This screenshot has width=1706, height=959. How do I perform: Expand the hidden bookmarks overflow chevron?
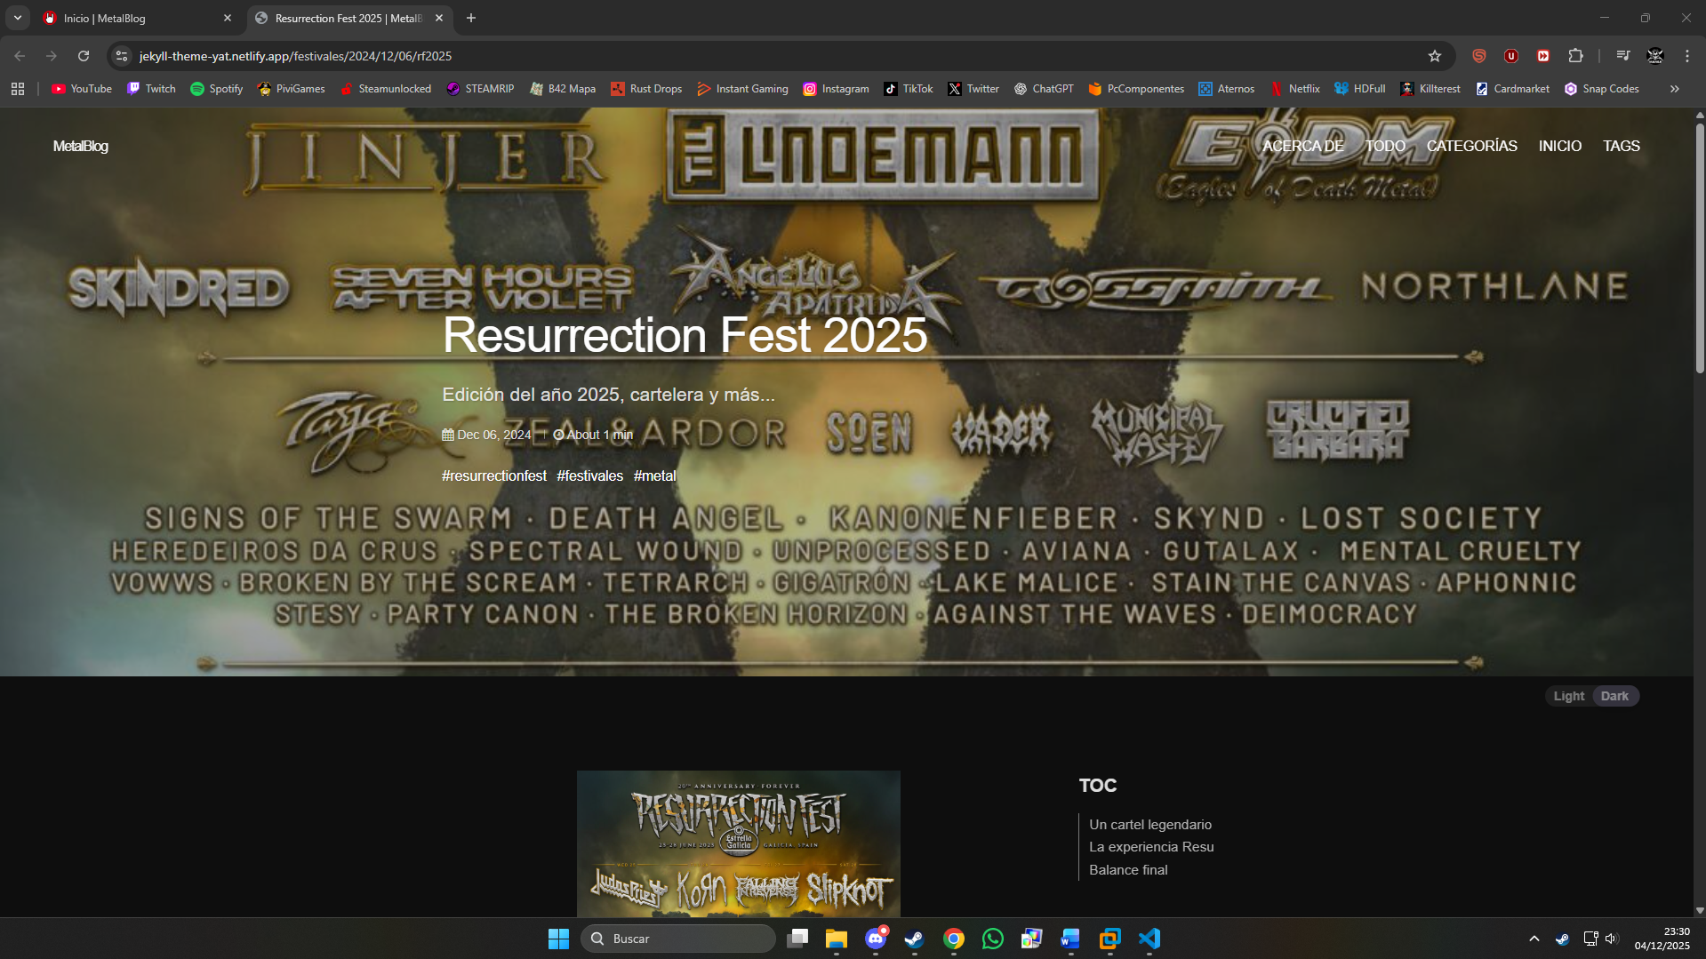(1674, 89)
